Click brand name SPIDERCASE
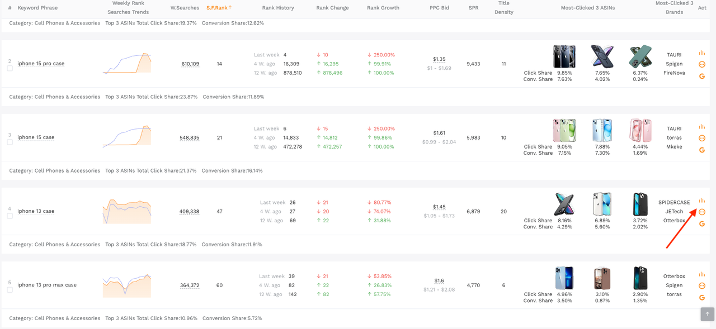This screenshot has width=716, height=329. pos(674,202)
